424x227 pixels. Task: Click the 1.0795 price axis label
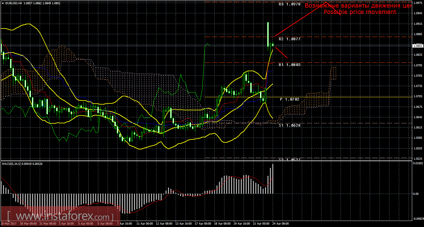(x=418, y=65)
